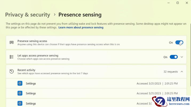191x107 pixels.
Task: Go back to Privacy & security breadcrumb
Action: [x=27, y=15]
